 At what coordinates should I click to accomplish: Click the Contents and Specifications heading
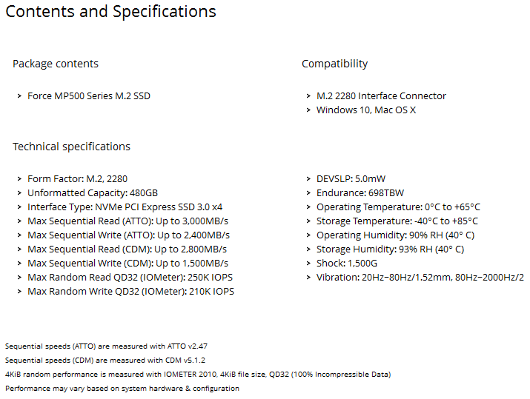(x=111, y=12)
